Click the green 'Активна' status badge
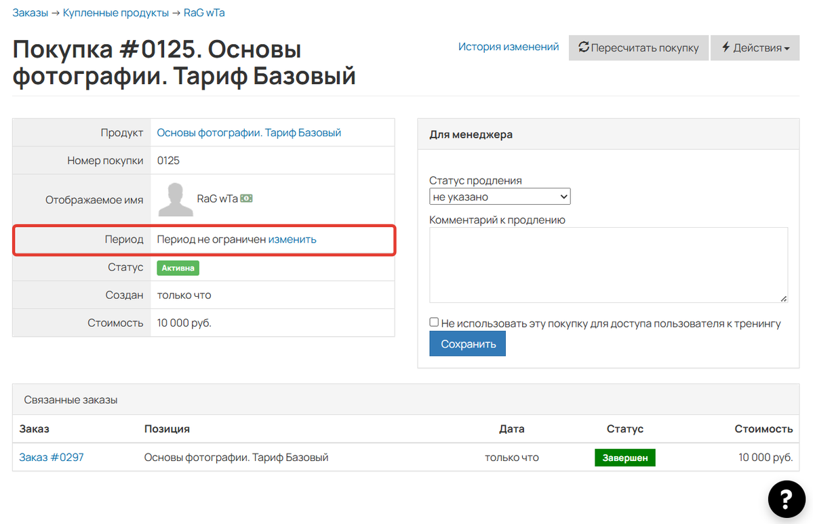The width and height of the screenshot is (813, 524). (178, 268)
